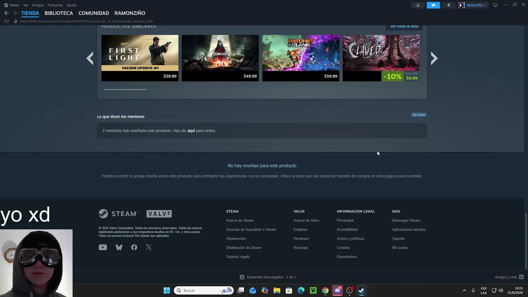Image resolution: width=528 pixels, height=297 pixels.
Task: Open the Reembolsos footer link
Action: [346, 257]
